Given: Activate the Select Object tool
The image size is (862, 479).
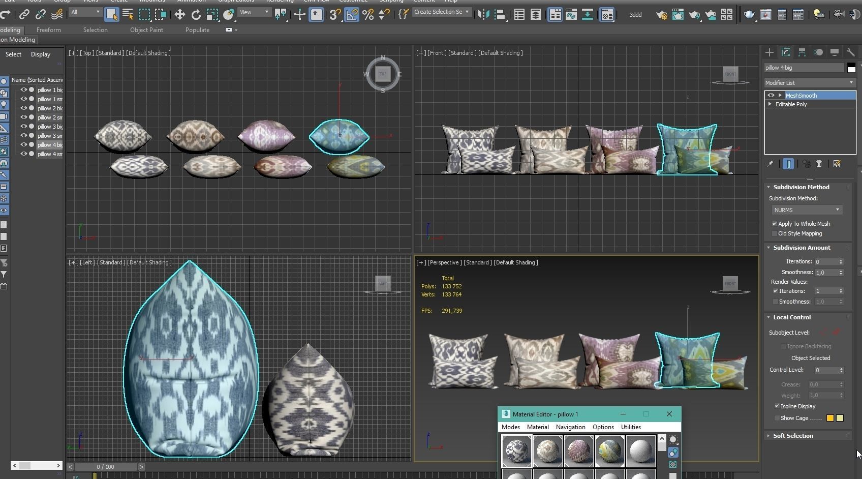Looking at the screenshot, I should 111,14.
